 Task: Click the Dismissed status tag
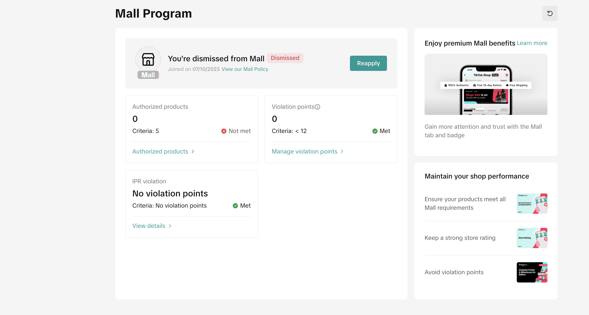pyautogui.click(x=285, y=58)
